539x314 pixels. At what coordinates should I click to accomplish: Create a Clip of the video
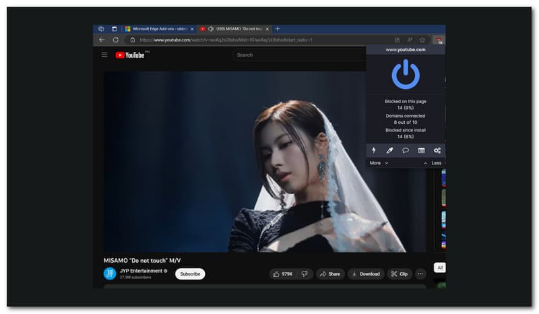point(400,274)
